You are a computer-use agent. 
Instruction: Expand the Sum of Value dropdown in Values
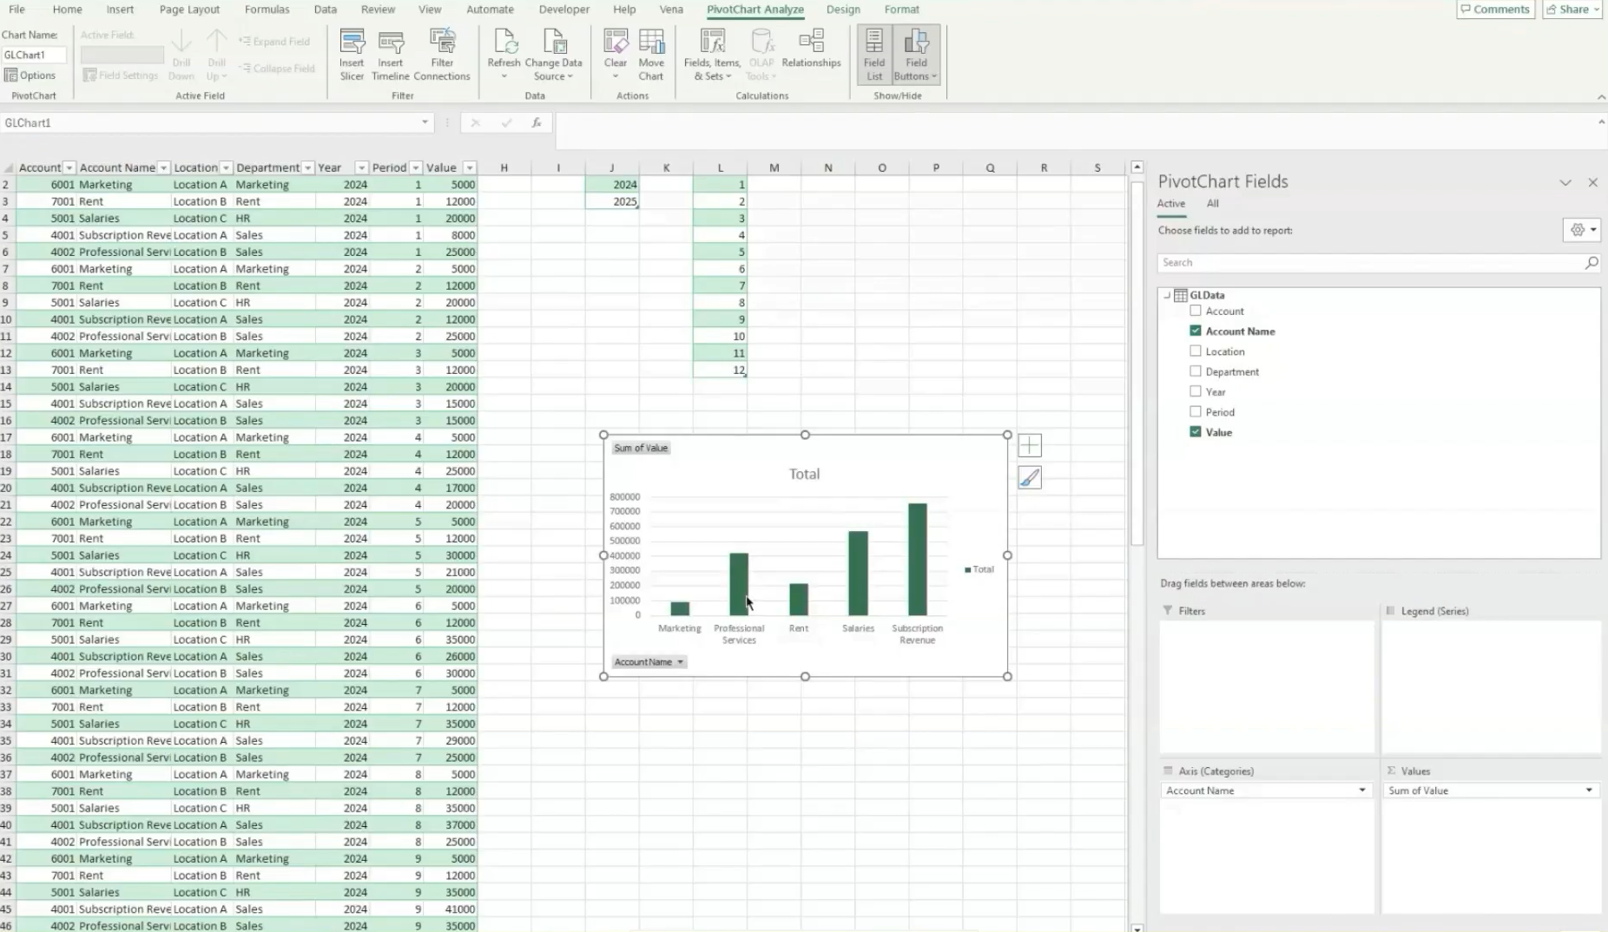[x=1590, y=790]
